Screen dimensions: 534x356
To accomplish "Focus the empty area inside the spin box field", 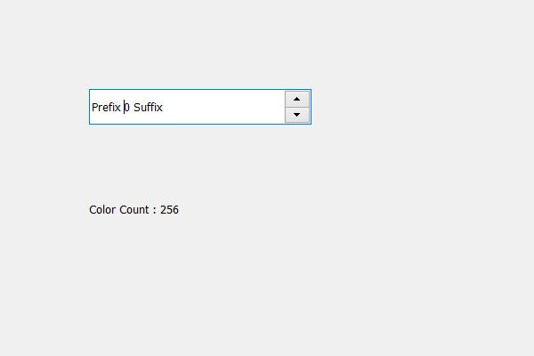I will (x=223, y=107).
